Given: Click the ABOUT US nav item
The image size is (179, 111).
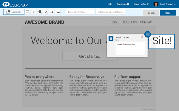Looking at the screenshot, I should 130,22.
